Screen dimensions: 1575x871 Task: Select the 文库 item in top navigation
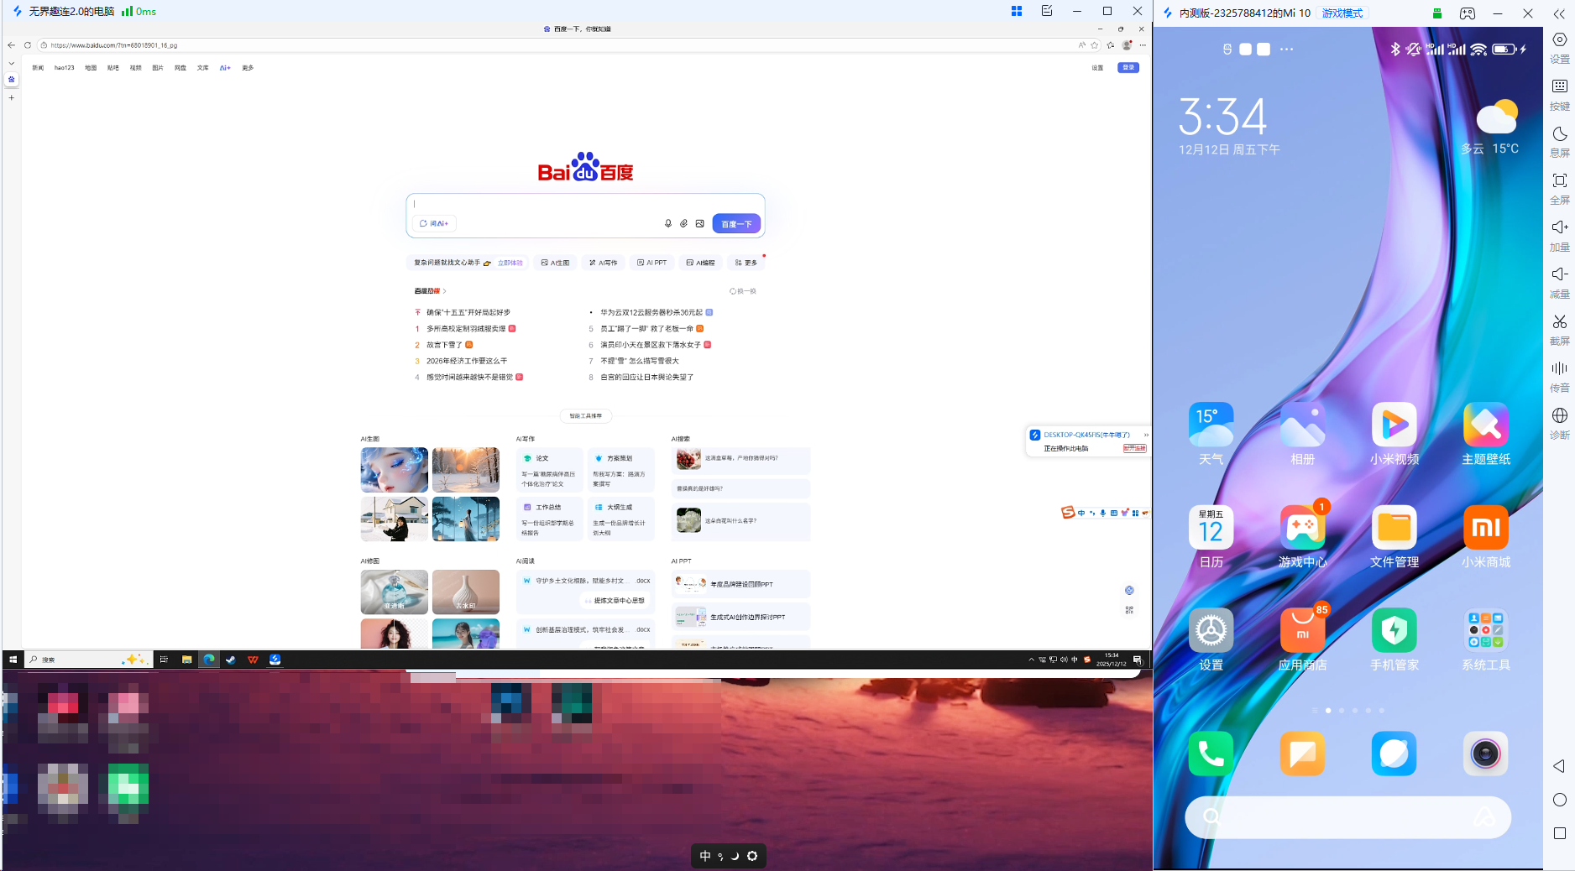[202, 68]
